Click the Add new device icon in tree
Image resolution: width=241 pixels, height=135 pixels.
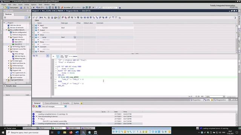(9, 25)
